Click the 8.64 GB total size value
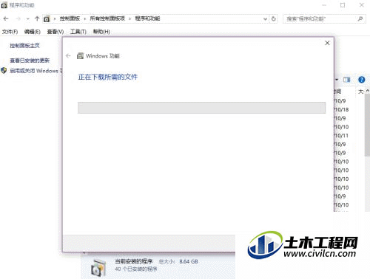The height and width of the screenshot is (279, 370). (x=189, y=261)
